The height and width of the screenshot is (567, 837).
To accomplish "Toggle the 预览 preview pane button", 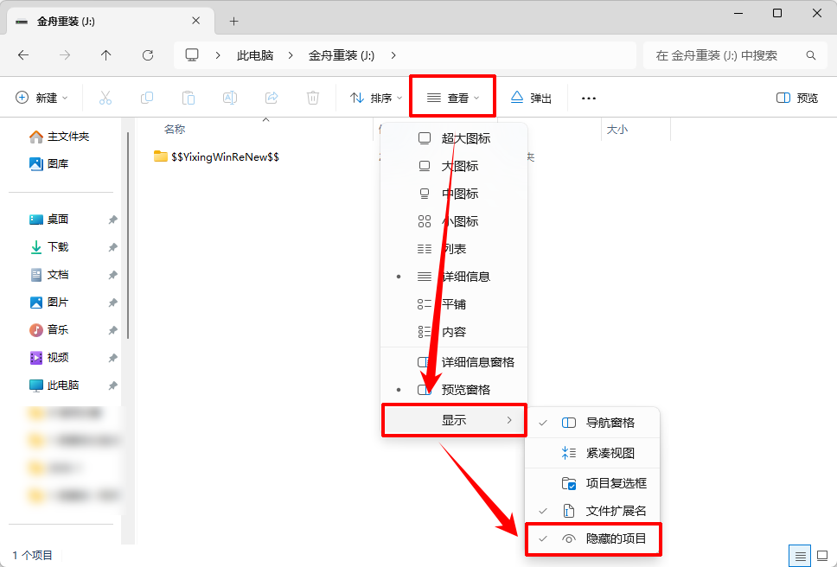I will point(797,98).
